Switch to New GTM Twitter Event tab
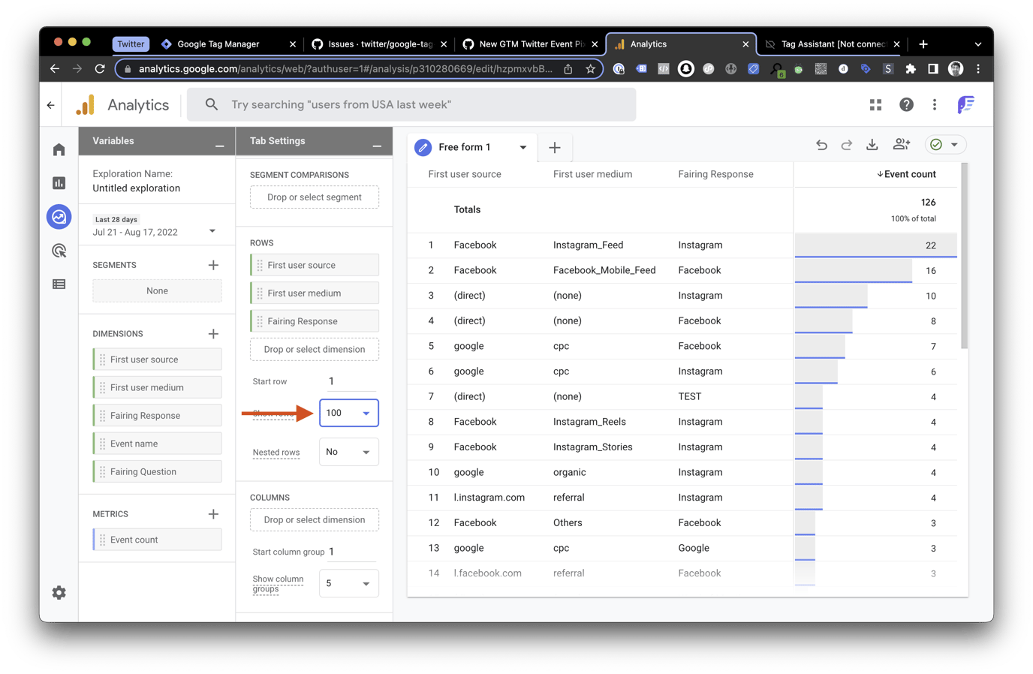This screenshot has height=674, width=1033. pyautogui.click(x=529, y=44)
